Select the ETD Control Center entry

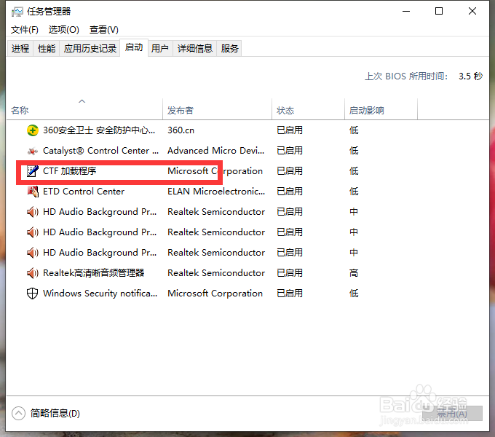(x=84, y=192)
